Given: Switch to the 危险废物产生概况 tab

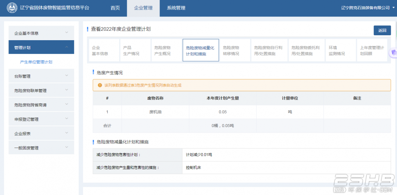Looking at the screenshot, I should tap(167, 50).
